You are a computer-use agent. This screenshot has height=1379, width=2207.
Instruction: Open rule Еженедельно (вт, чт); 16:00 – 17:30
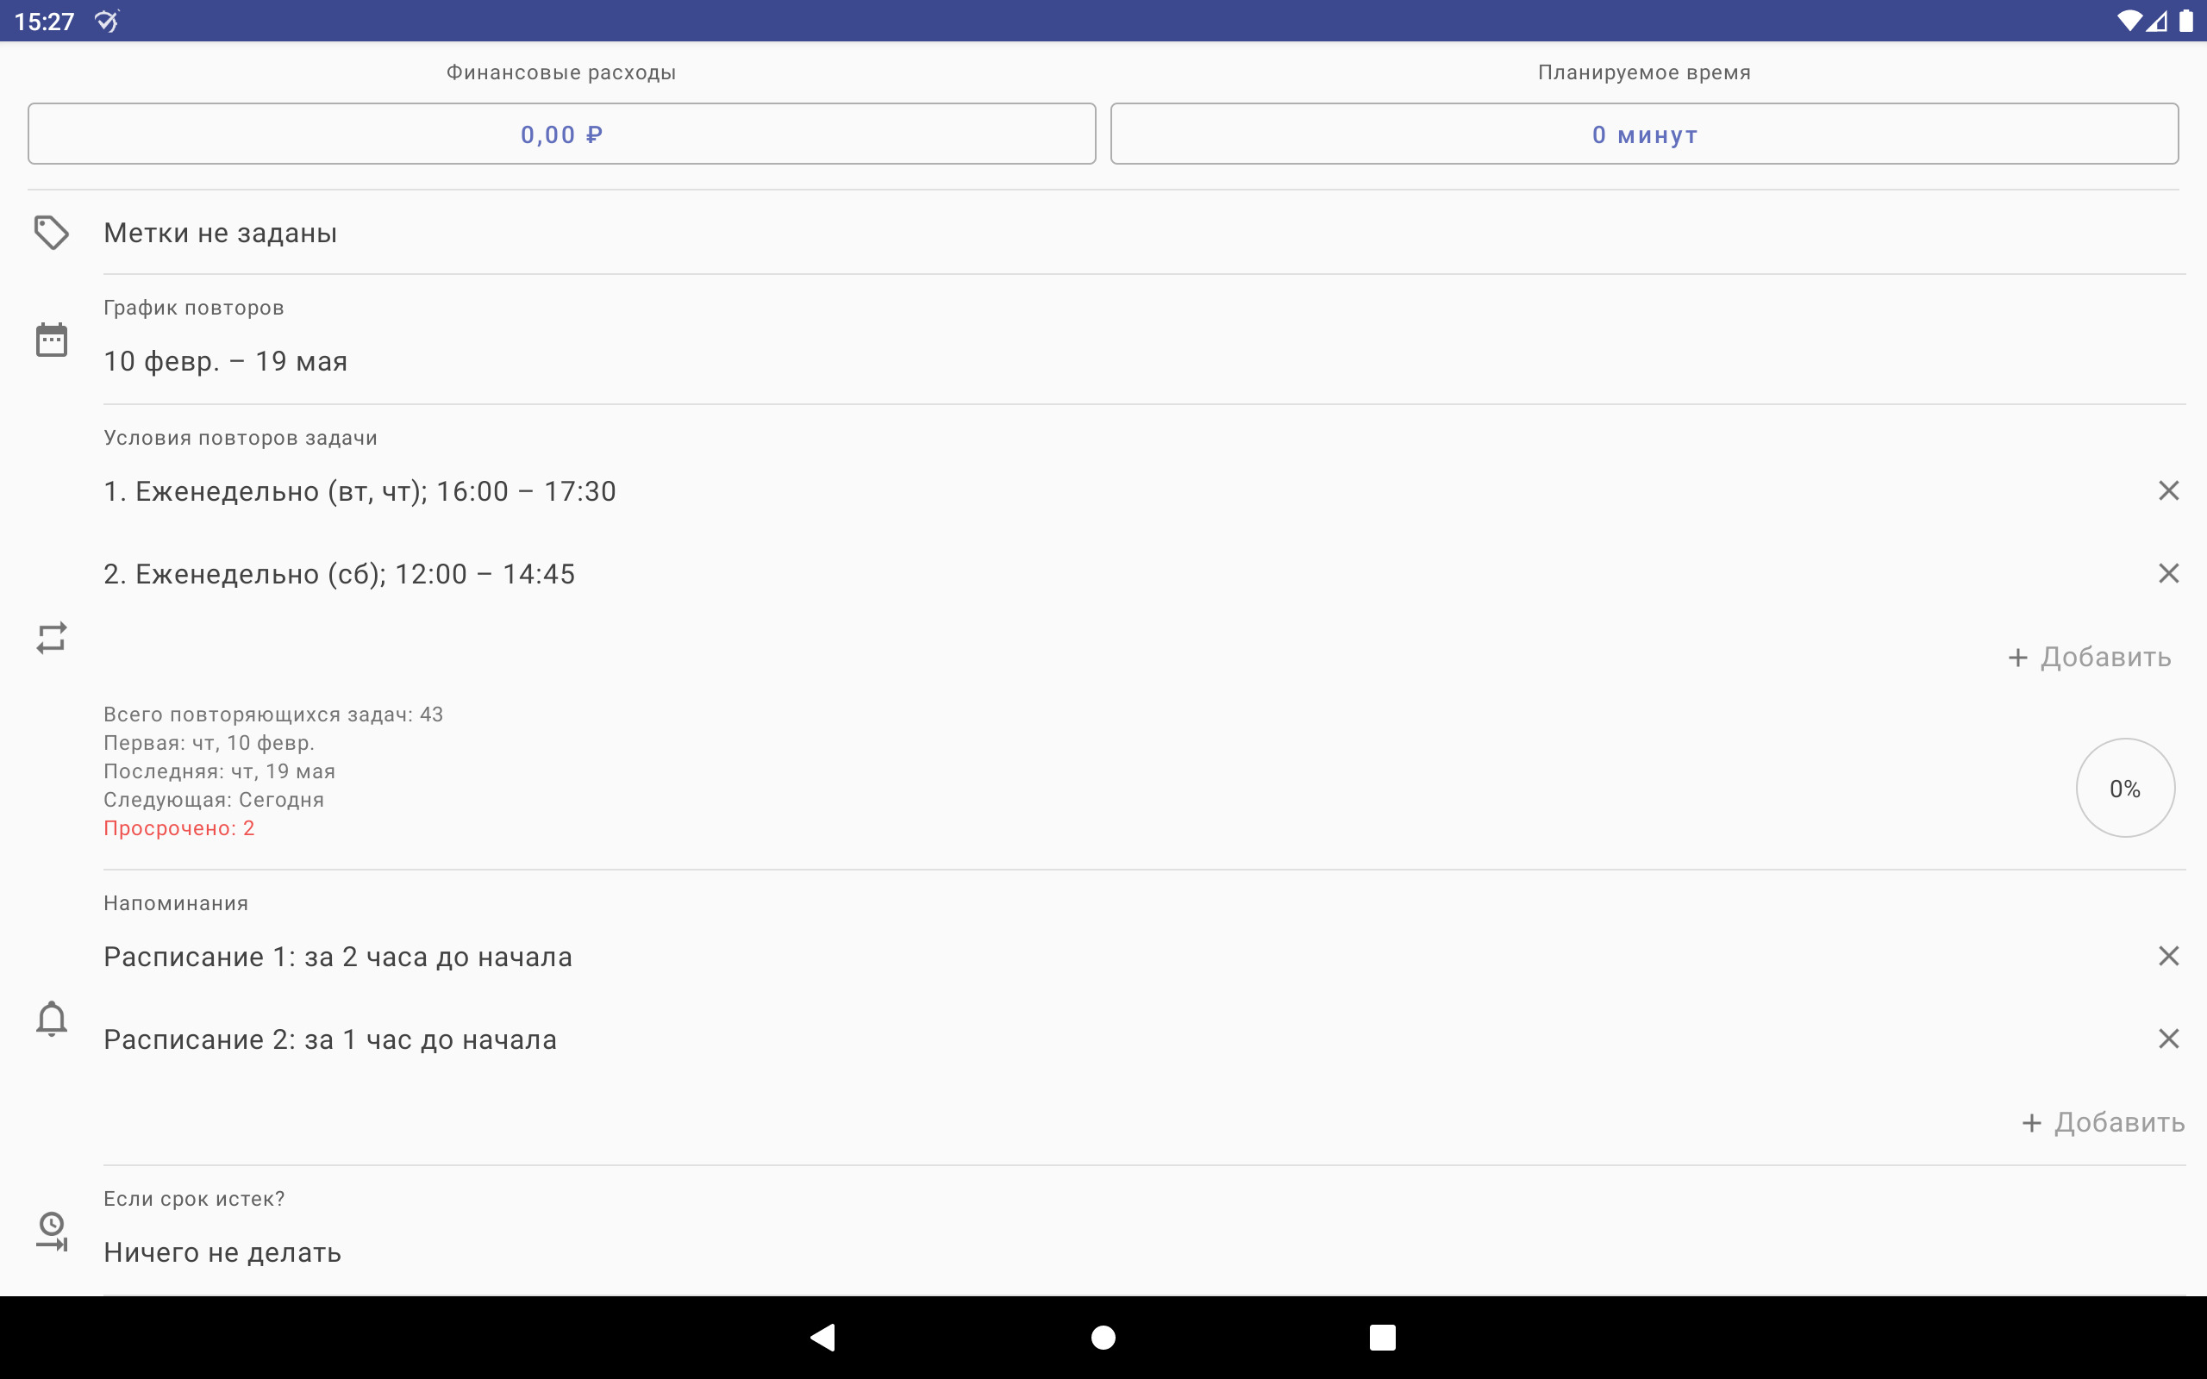tap(359, 491)
